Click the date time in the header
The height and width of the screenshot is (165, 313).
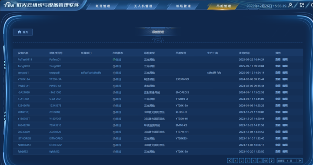[266, 6]
